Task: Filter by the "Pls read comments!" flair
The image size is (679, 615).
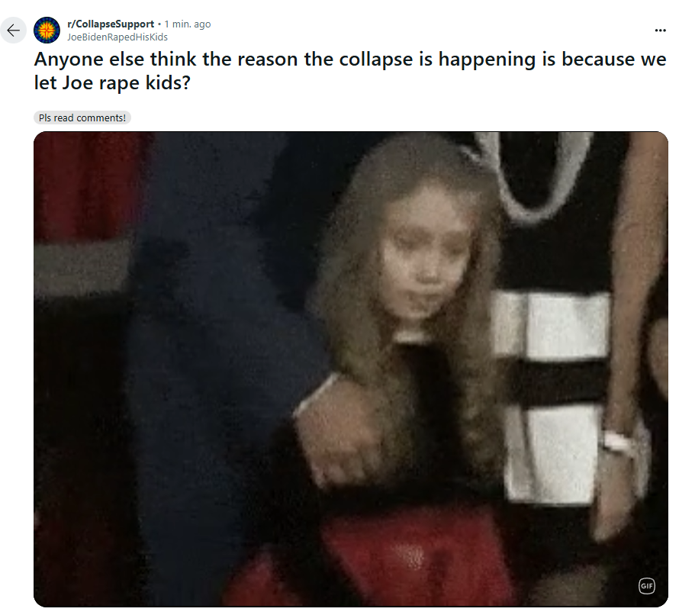Action: (x=82, y=118)
